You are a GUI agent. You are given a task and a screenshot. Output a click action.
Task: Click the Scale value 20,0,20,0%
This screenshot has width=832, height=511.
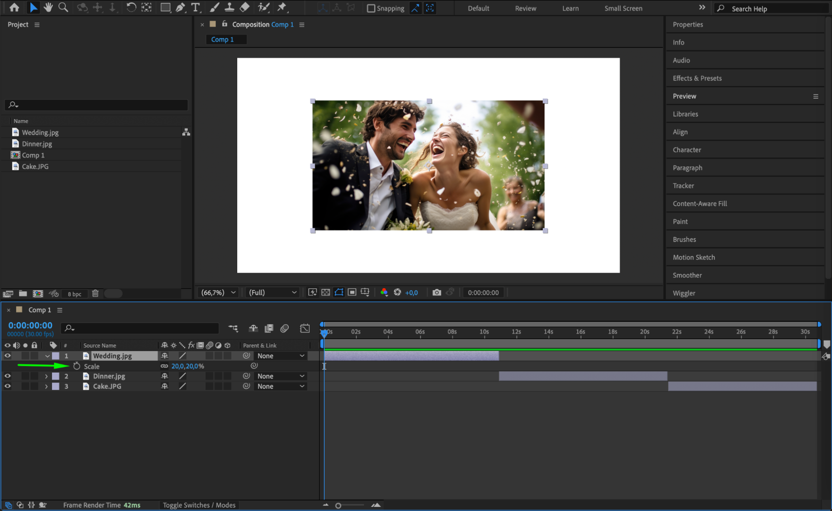pos(188,366)
